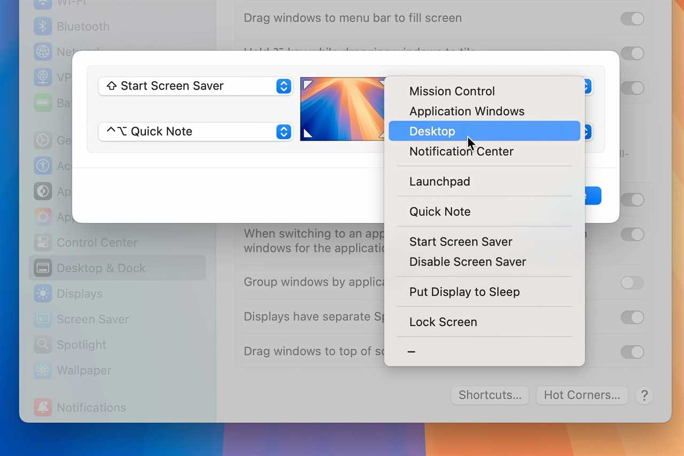Image resolution: width=684 pixels, height=456 pixels.
Task: Click the Shortcuts button
Action: pos(489,395)
